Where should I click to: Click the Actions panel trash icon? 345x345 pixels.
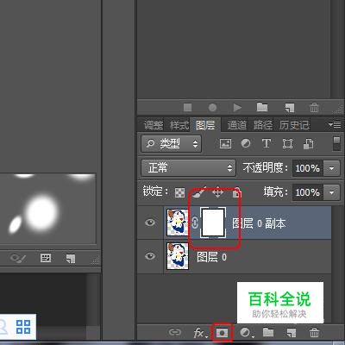[314, 108]
